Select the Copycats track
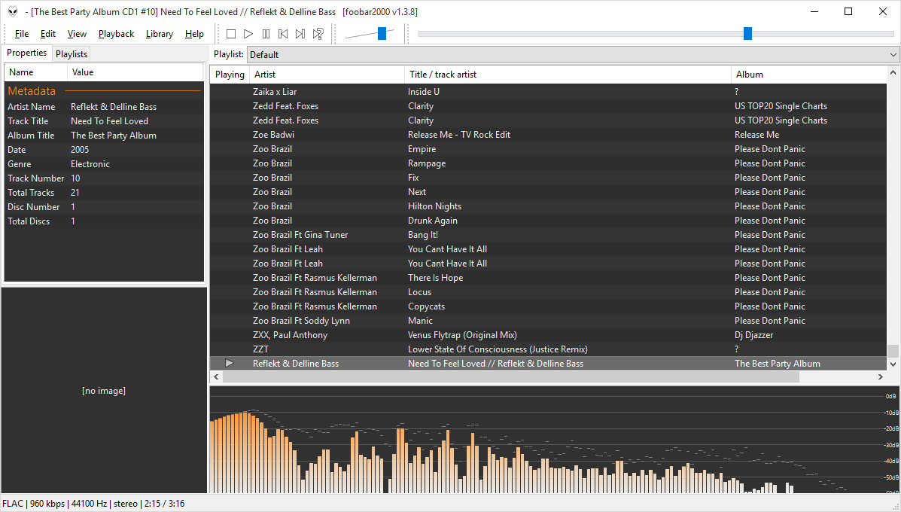This screenshot has width=901, height=512. 548,306
